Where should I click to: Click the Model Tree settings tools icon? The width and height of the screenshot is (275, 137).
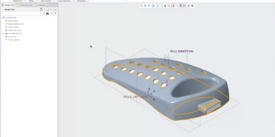coord(41,10)
